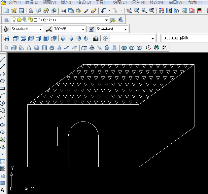This screenshot has height=194, width=208.
Task: Expand the empty view name dropdown
Action: pos(153,39)
